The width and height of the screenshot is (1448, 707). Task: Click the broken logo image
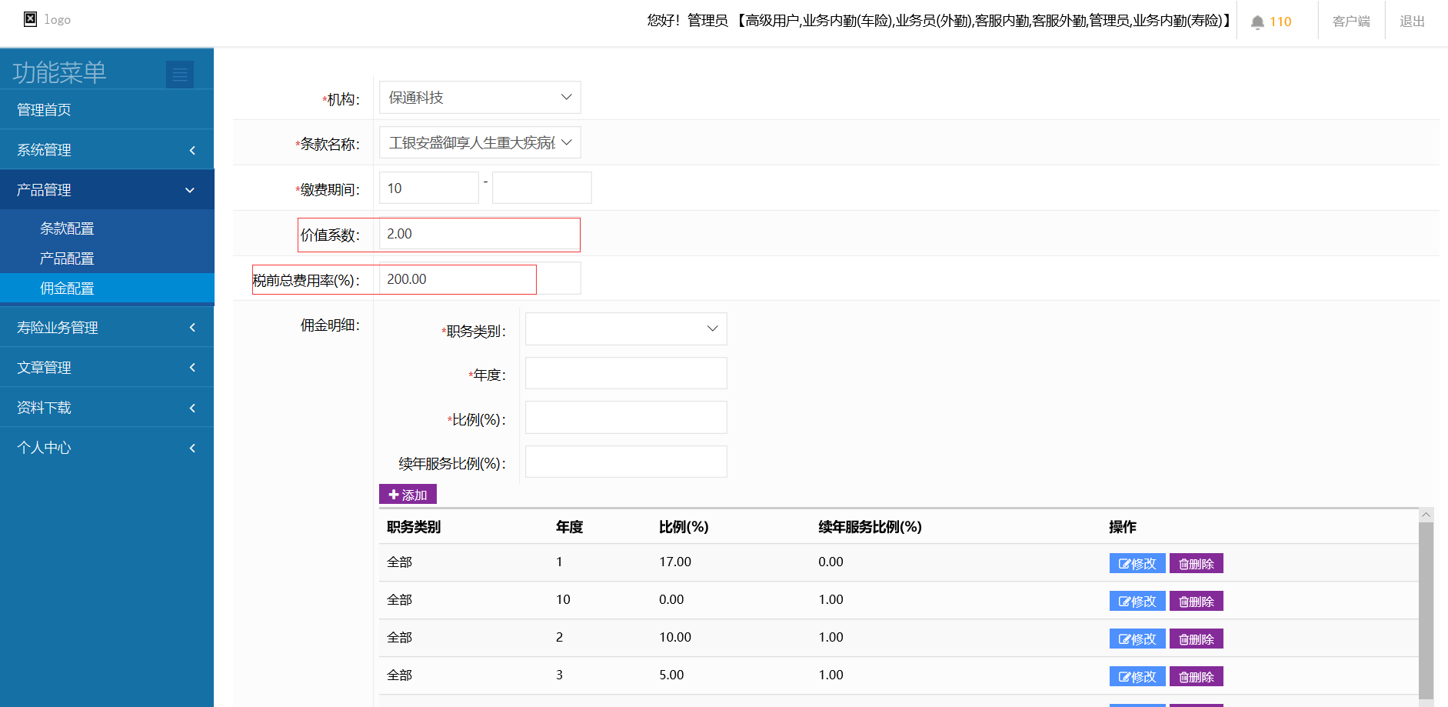coord(31,19)
